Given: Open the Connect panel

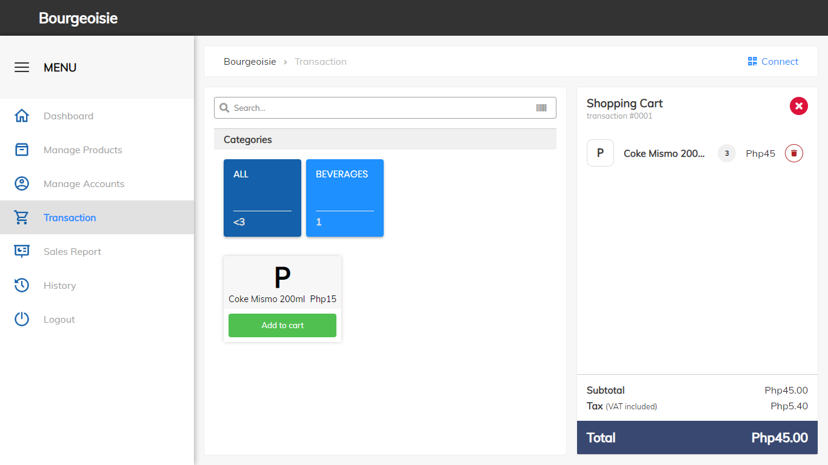Looking at the screenshot, I should pos(773,61).
